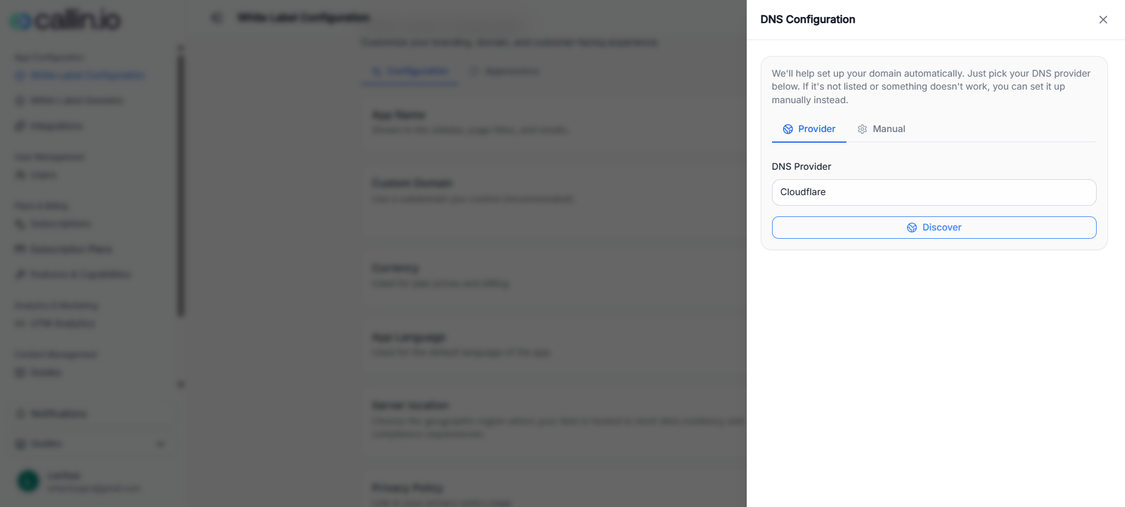Image resolution: width=1125 pixels, height=507 pixels.
Task: Collapse the sidebar with the back arrow
Action: pos(216,18)
